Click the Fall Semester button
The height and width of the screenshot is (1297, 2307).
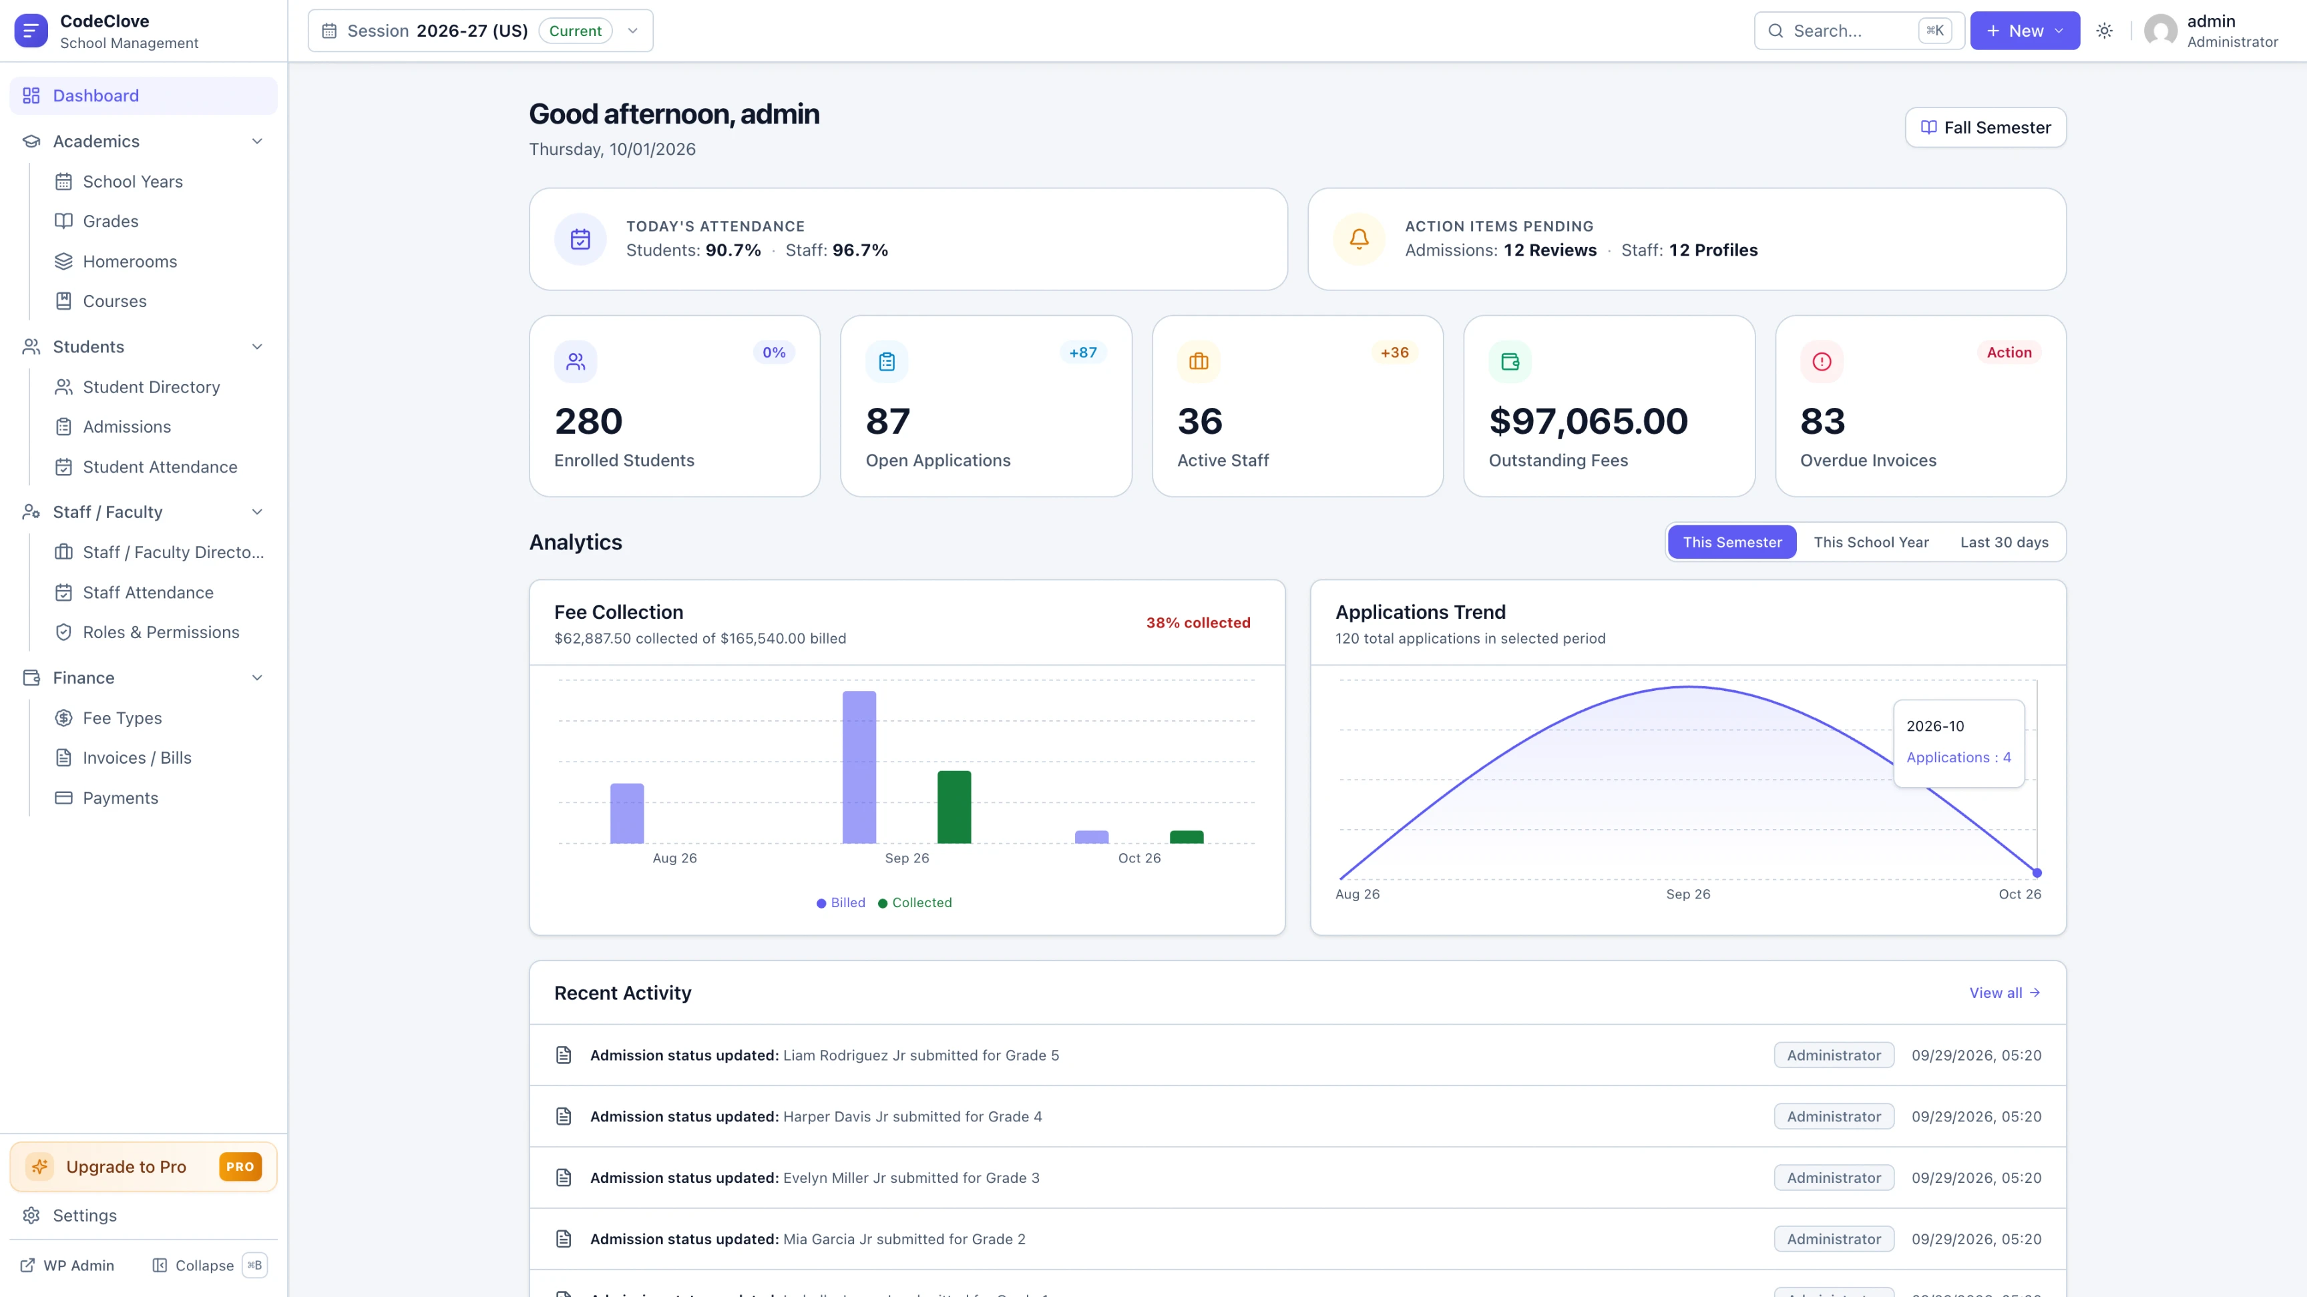1985,127
